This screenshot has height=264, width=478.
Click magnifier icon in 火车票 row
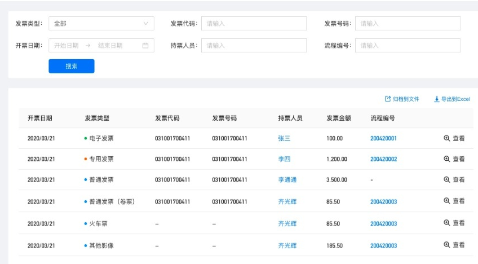pyautogui.click(x=446, y=223)
